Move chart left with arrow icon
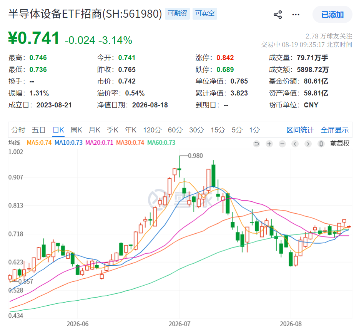359x328 pixels. pos(295,144)
